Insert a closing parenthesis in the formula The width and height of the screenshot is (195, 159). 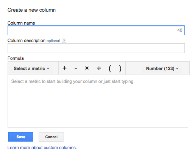(120, 69)
